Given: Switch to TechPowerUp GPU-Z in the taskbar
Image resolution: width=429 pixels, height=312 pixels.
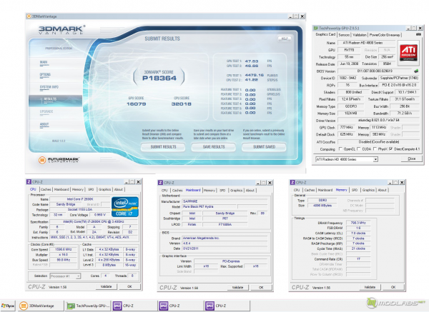Looking at the screenshot, I should (88, 306).
